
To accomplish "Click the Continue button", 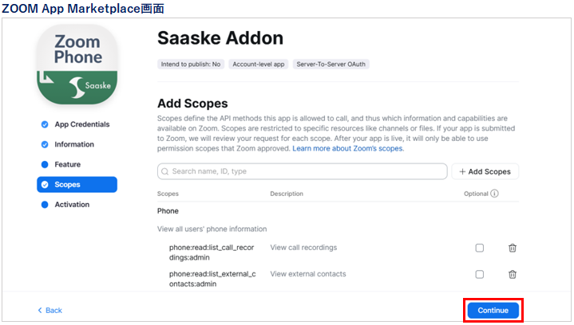I will pos(493,311).
